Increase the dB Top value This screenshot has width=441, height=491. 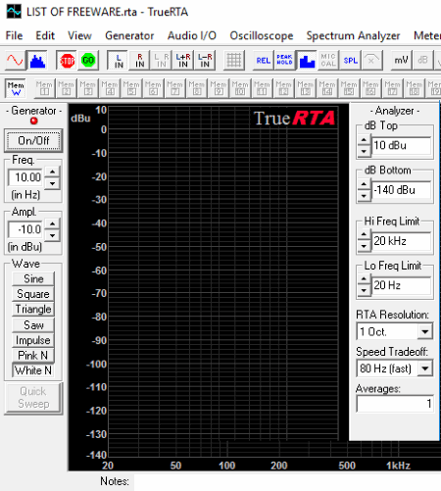pos(364,141)
